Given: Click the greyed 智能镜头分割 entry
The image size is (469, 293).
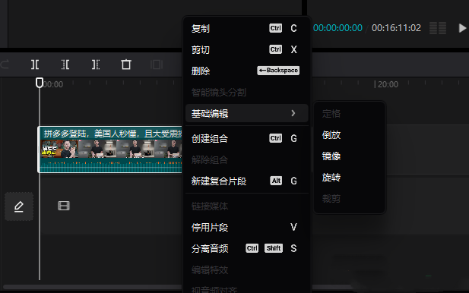Looking at the screenshot, I should (247, 93).
